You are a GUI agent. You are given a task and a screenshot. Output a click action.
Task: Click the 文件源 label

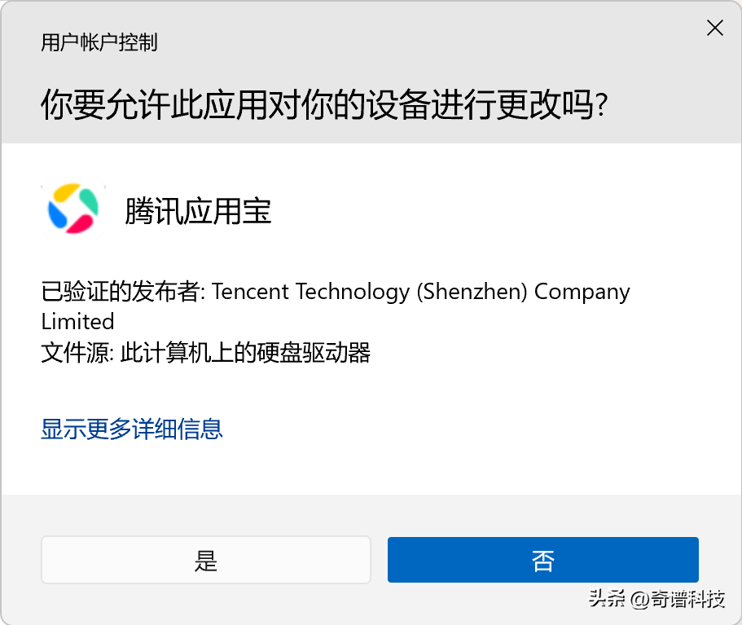click(77, 353)
